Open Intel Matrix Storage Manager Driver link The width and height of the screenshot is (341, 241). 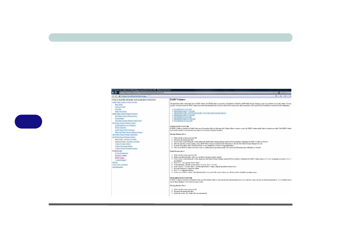(x=126, y=116)
